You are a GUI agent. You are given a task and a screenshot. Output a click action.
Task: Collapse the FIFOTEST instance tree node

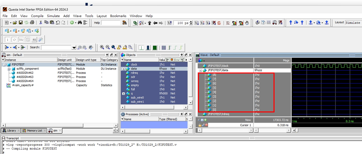[4, 65]
